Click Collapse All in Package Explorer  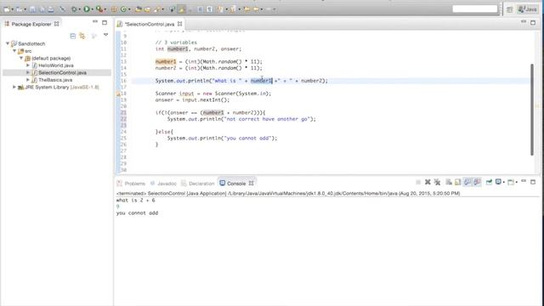[73, 36]
